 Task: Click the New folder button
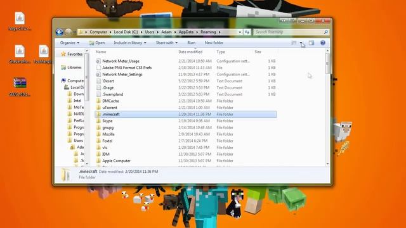click(214, 43)
